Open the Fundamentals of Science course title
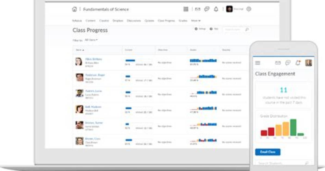The width and height of the screenshot is (325, 171). click(106, 9)
